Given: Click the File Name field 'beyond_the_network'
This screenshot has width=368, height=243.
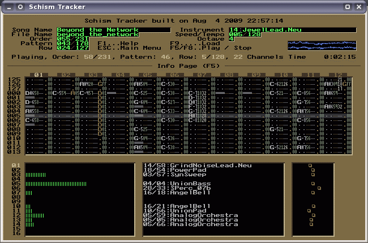Looking at the screenshot, I should [97, 34].
